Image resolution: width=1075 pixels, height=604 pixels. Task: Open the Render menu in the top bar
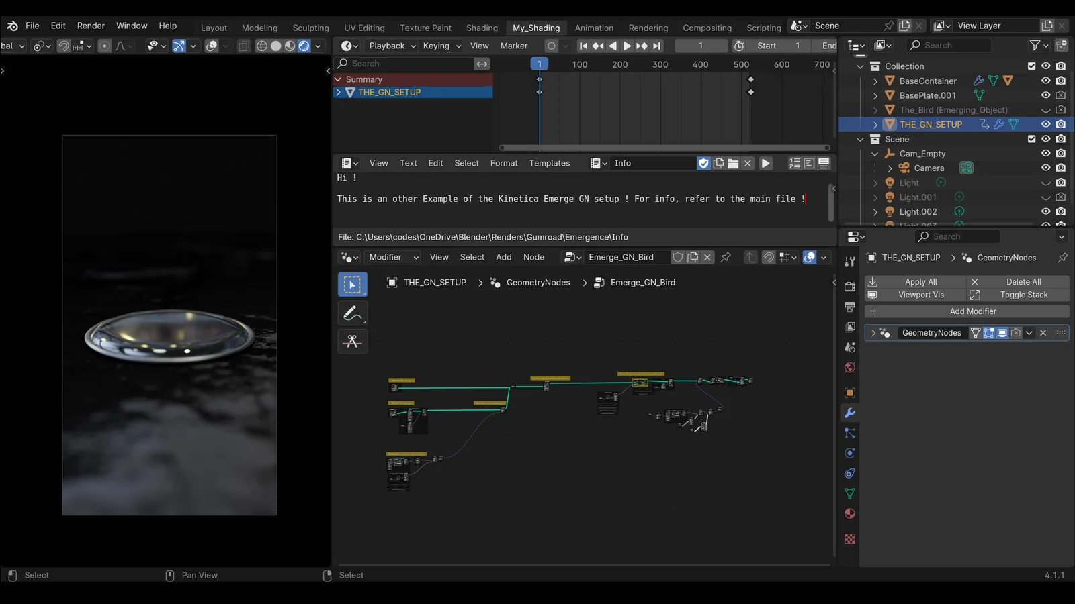pyautogui.click(x=91, y=26)
